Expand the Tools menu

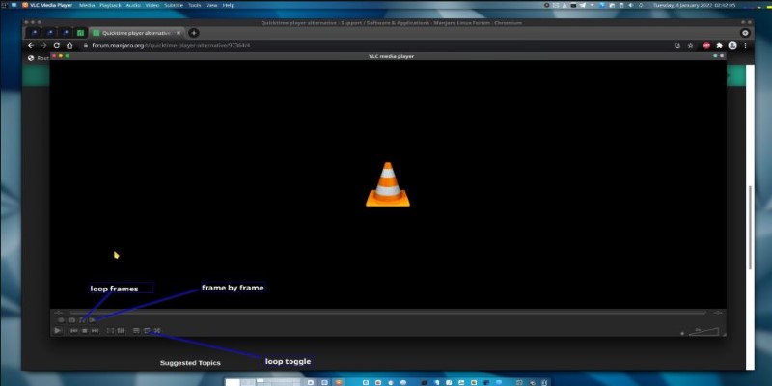195,5
